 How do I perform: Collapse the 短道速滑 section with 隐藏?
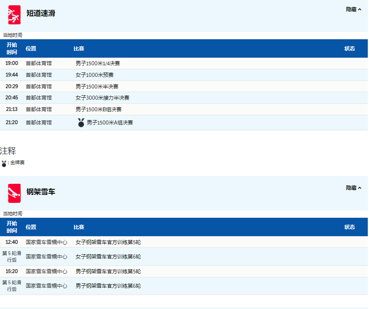(353, 9)
